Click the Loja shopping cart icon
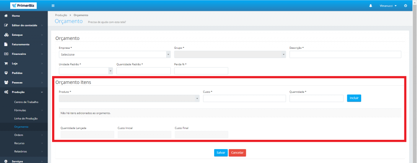The height and width of the screenshot is (163, 417). [x=6, y=63]
